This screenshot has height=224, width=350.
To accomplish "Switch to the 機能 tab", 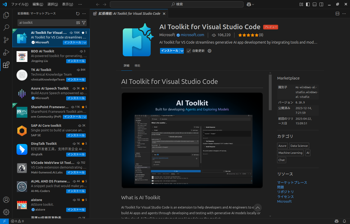I will click(138, 66).
